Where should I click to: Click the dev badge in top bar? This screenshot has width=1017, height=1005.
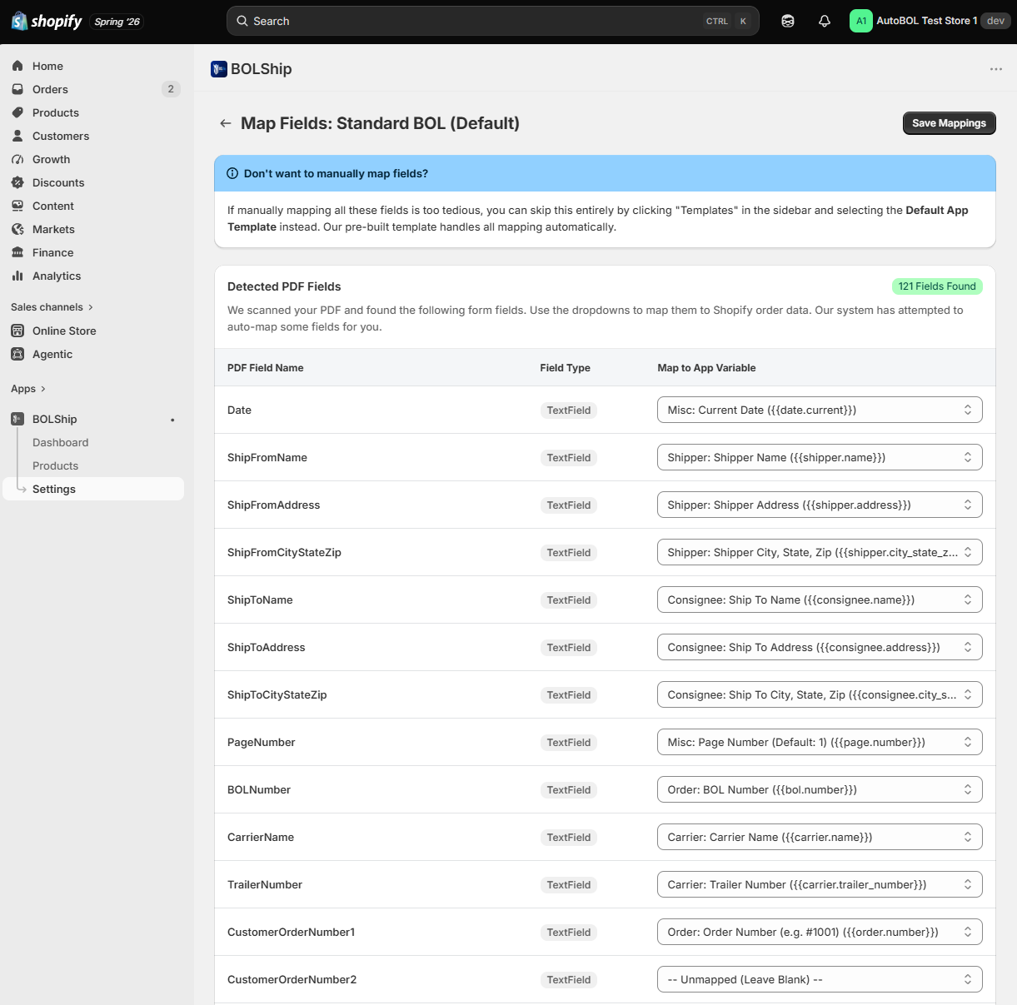[995, 21]
